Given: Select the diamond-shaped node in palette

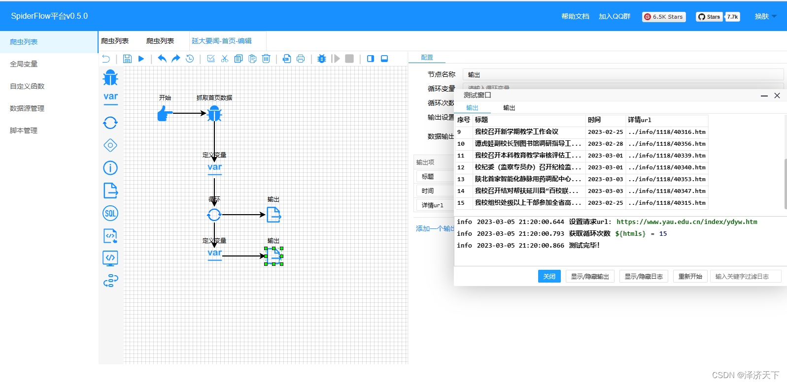Looking at the screenshot, I should pos(110,145).
